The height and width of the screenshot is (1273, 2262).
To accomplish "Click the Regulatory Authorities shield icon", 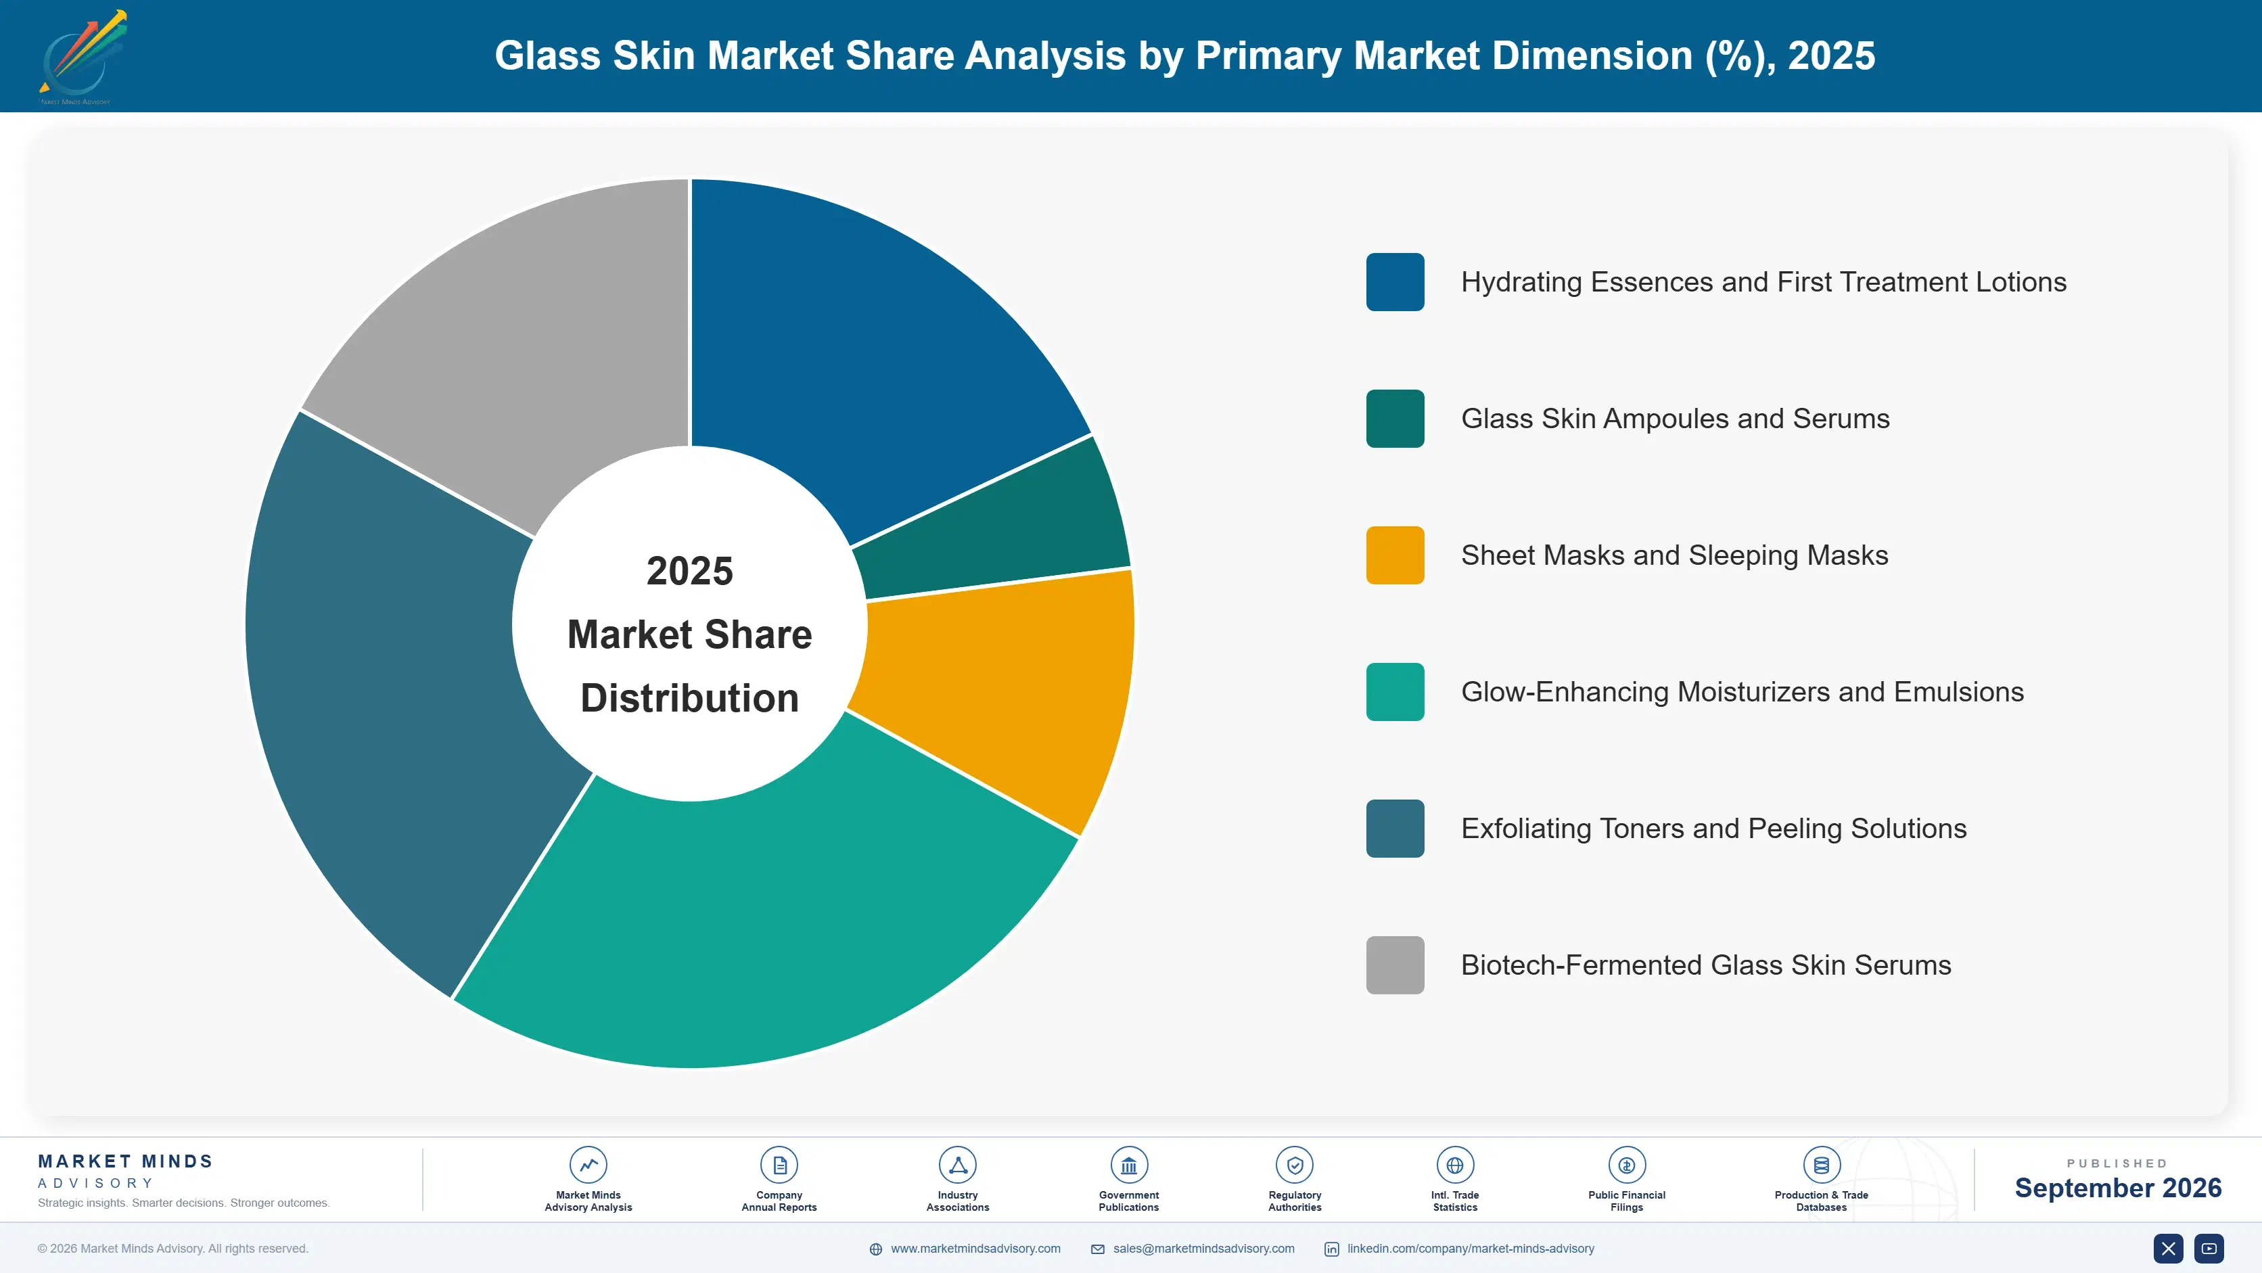I will click(1294, 1165).
